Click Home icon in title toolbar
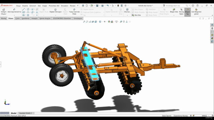Image resolution: width=214 pixels, height=120 pixels. [x=83, y=6]
